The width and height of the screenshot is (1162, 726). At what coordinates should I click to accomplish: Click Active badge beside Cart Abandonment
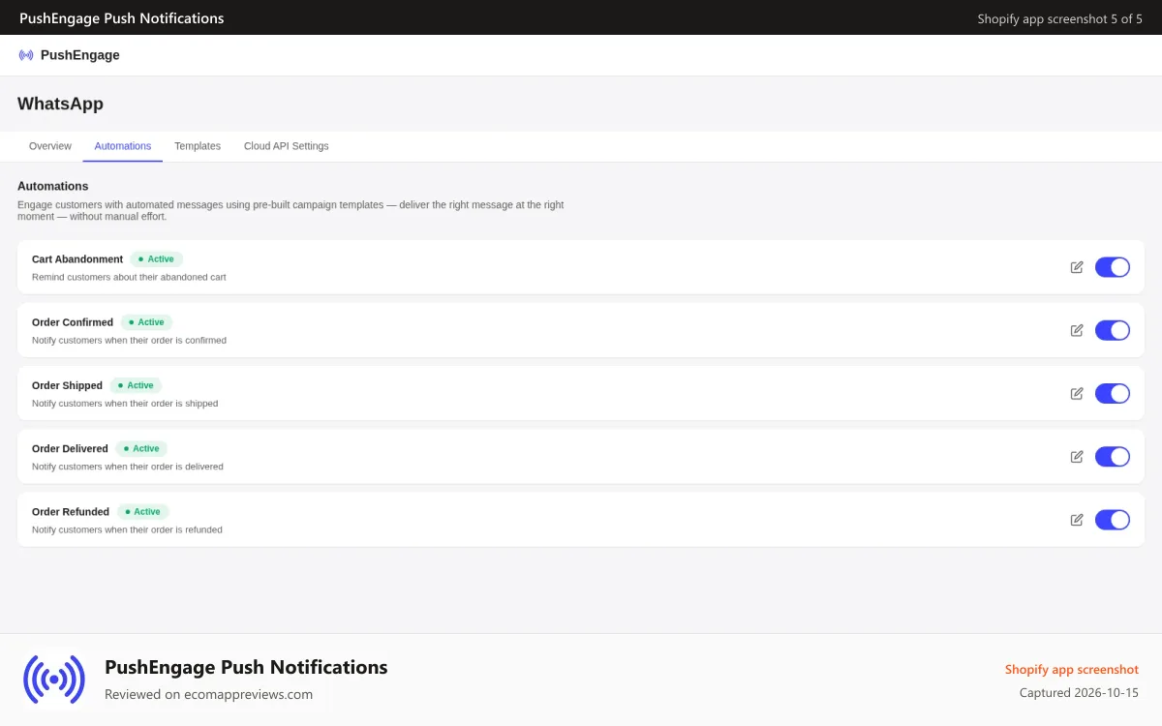(x=156, y=259)
